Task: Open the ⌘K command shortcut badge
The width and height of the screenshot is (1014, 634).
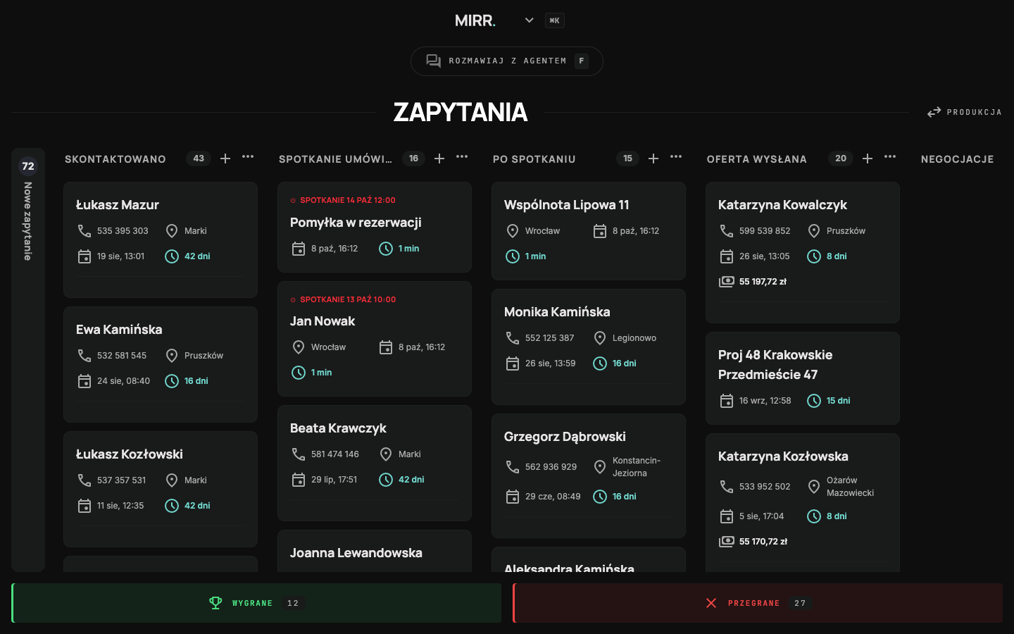Action: 555,20
